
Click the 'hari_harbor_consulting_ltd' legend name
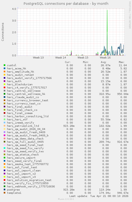coord(28,116)
